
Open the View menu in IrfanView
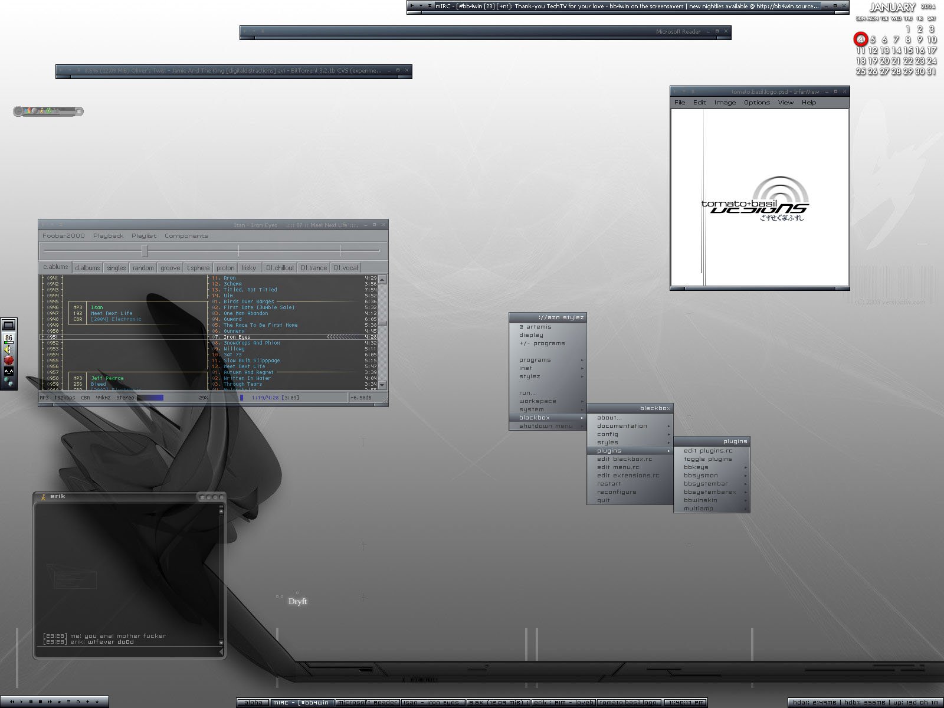[786, 103]
